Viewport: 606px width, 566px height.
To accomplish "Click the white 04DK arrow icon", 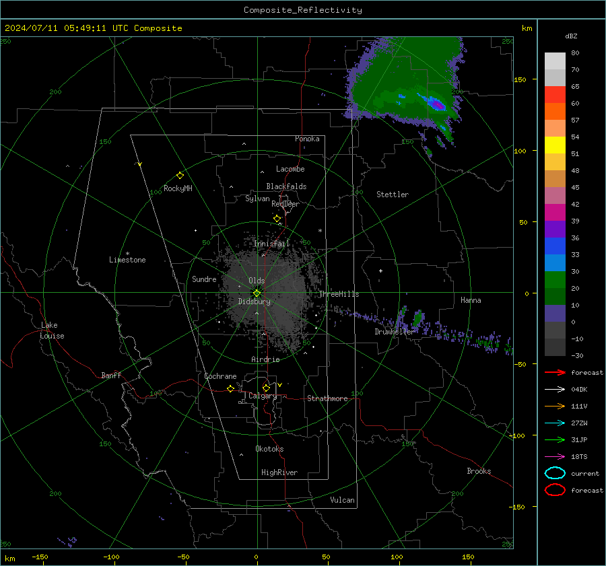I will pos(555,389).
